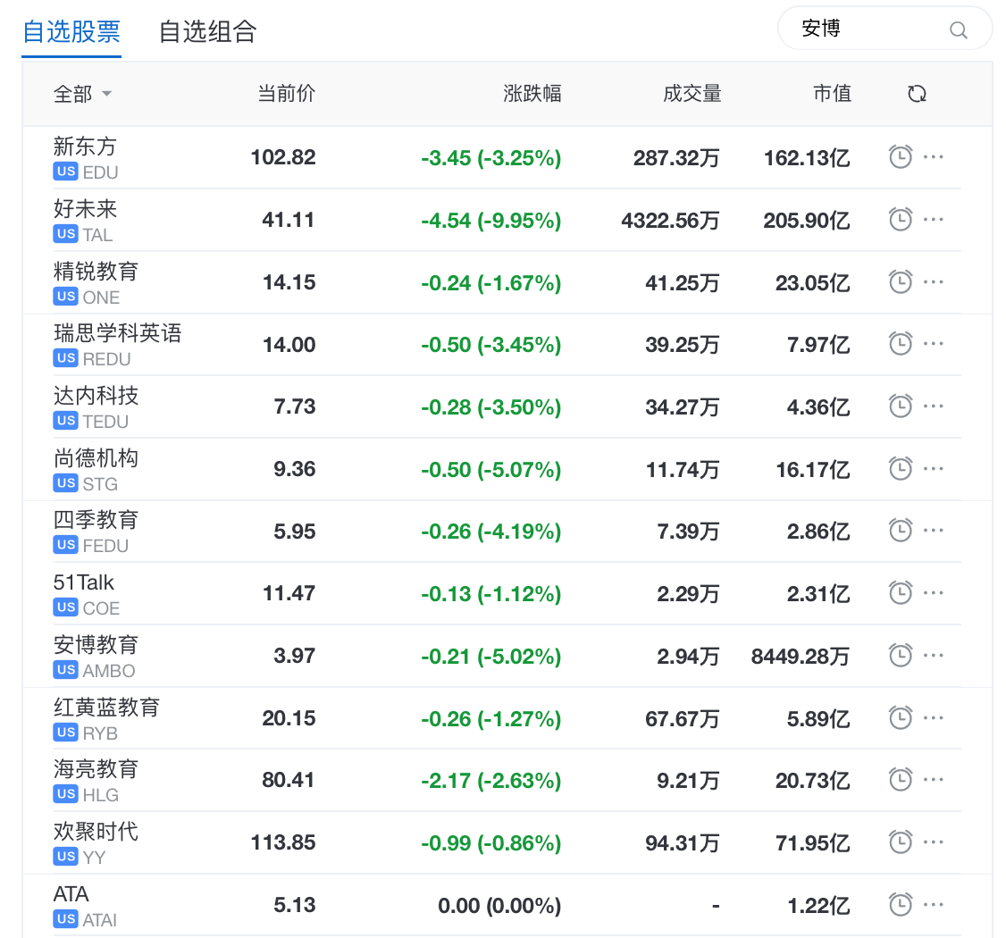Open more options dots for 尚德机构
Viewport: 1006px width, 938px height.
(x=933, y=468)
